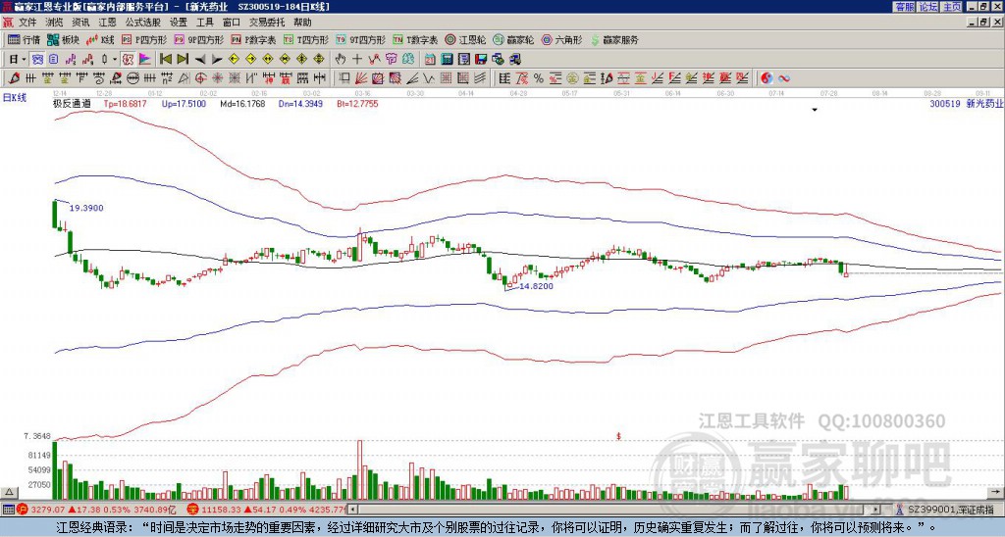Click the 板块 toolbar button
Viewport: 1005px width, 537px height.
(63, 39)
